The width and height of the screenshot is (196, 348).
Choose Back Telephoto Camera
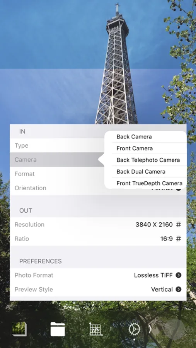pyautogui.click(x=148, y=160)
